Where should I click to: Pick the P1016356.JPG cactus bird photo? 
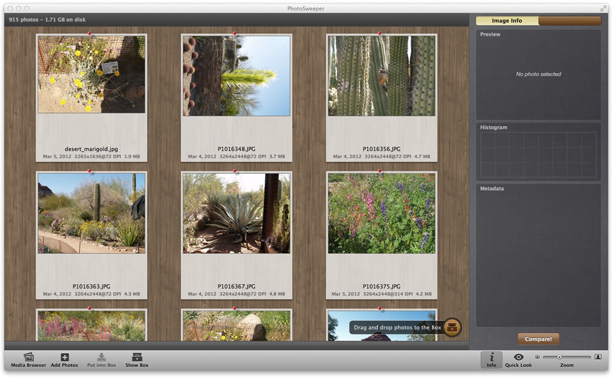[381, 76]
